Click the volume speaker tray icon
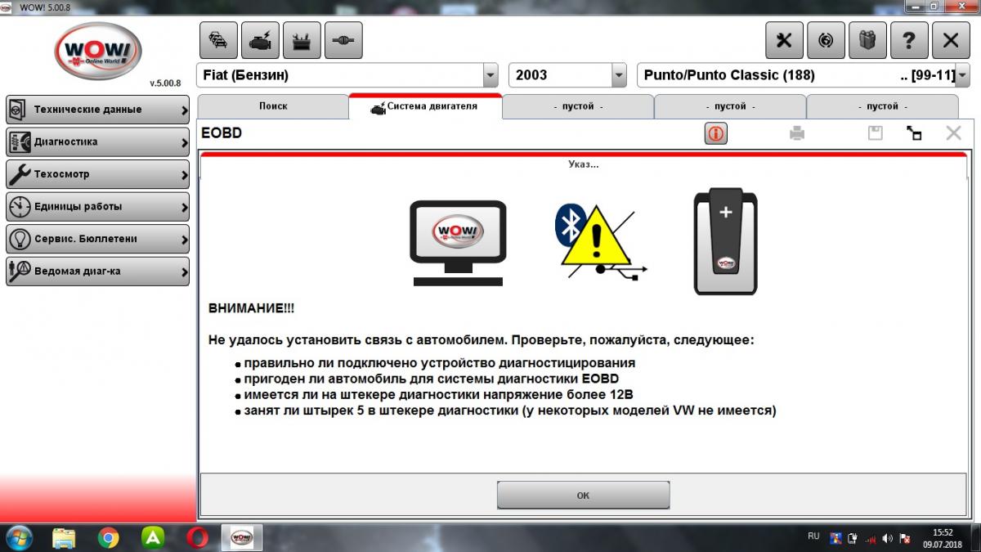Image resolution: width=981 pixels, height=552 pixels. pyautogui.click(x=887, y=538)
